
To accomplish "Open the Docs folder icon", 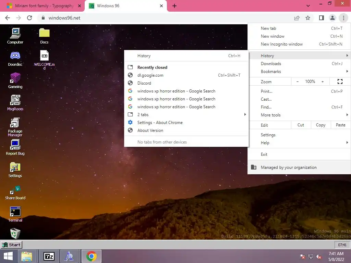I will (x=44, y=36).
